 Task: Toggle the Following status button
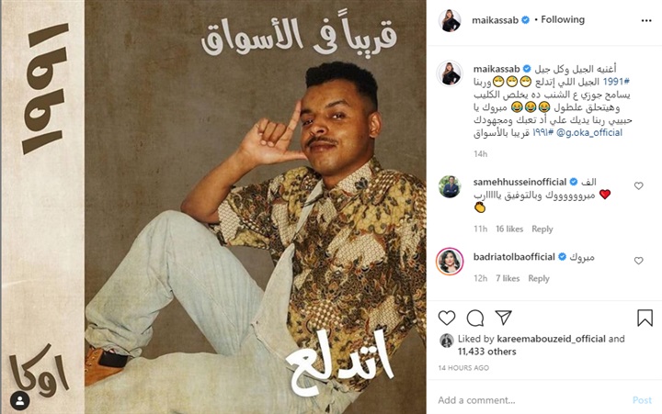tap(563, 20)
